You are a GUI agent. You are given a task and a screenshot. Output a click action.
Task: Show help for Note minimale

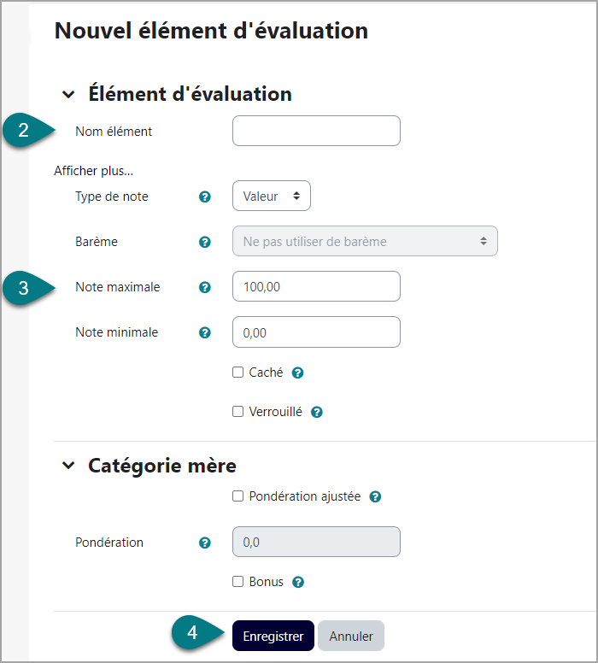[x=205, y=332]
